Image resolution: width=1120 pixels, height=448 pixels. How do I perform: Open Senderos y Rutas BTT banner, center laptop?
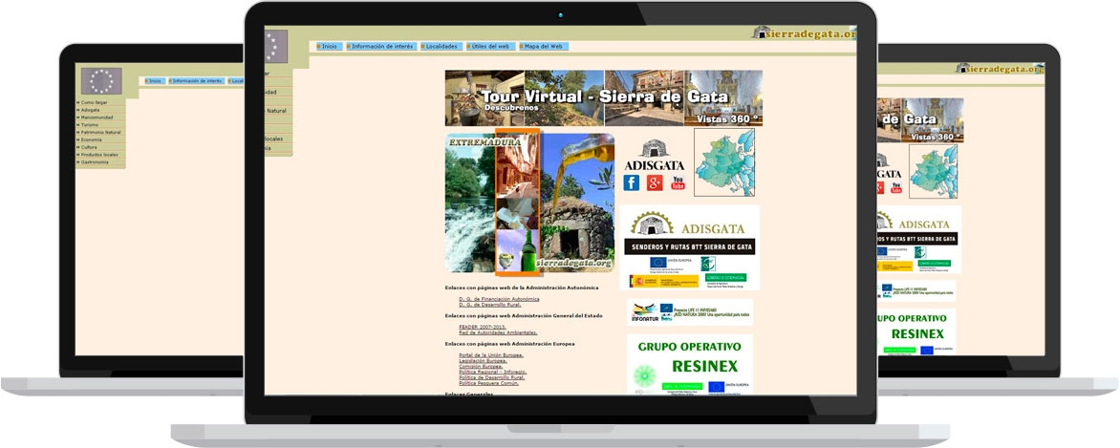(689, 246)
